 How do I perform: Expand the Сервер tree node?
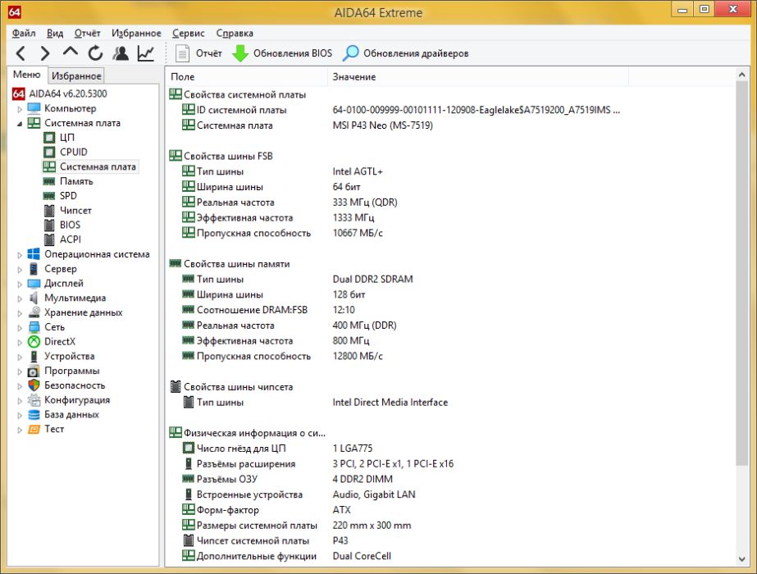(x=20, y=270)
